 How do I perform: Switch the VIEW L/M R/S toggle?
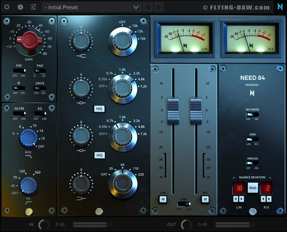click(x=252, y=139)
